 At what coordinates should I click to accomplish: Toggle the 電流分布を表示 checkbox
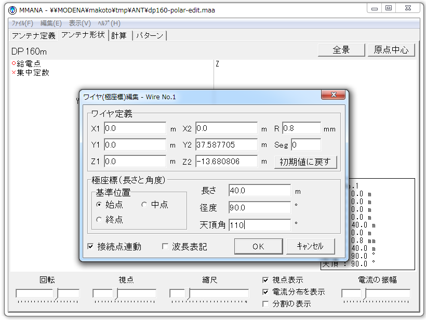[266, 292]
